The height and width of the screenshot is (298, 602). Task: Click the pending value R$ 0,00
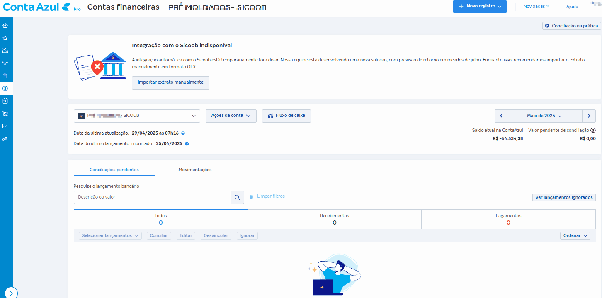tap(587, 138)
